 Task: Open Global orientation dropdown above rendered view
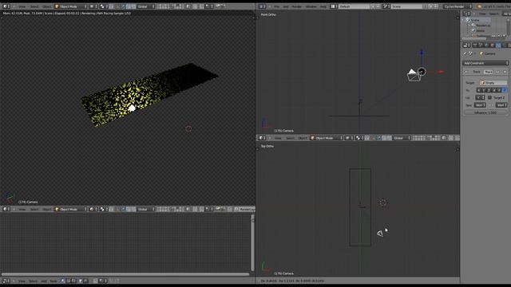coord(145,6)
